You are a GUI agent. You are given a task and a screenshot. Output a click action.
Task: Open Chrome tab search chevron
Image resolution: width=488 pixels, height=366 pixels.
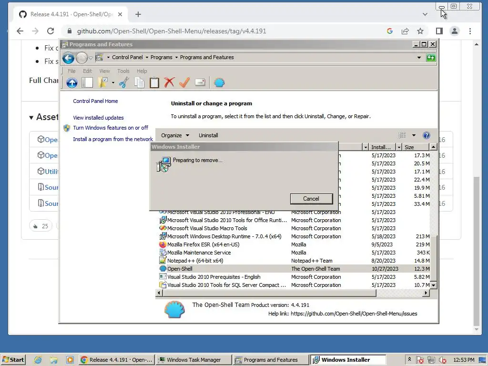pos(425,14)
